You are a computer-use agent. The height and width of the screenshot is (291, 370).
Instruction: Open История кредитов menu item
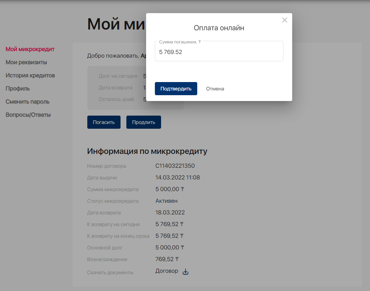pos(30,75)
